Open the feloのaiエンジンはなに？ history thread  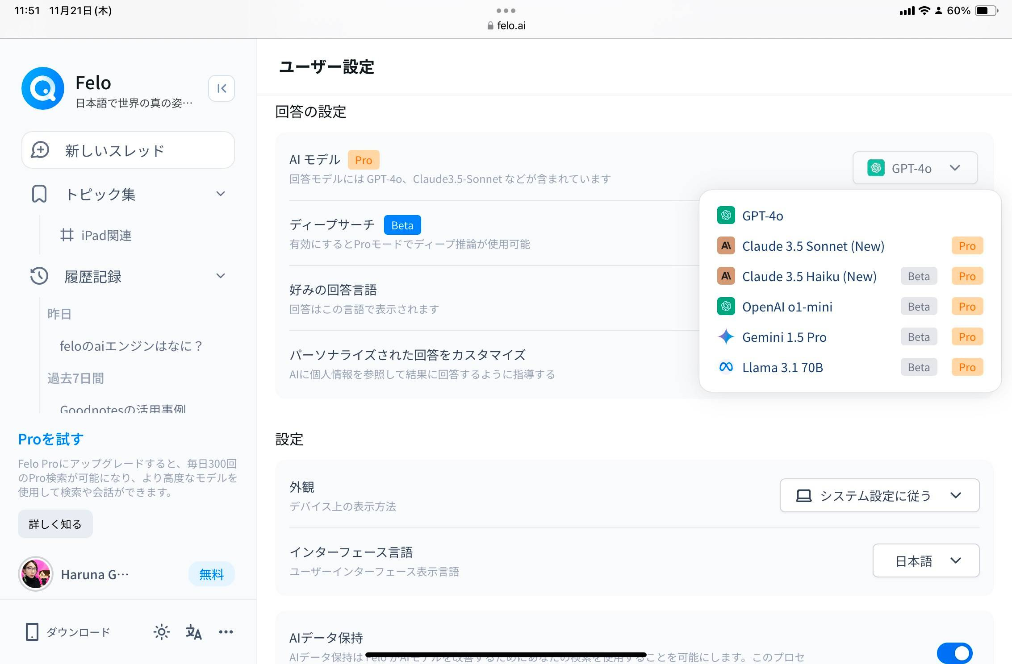tap(131, 346)
